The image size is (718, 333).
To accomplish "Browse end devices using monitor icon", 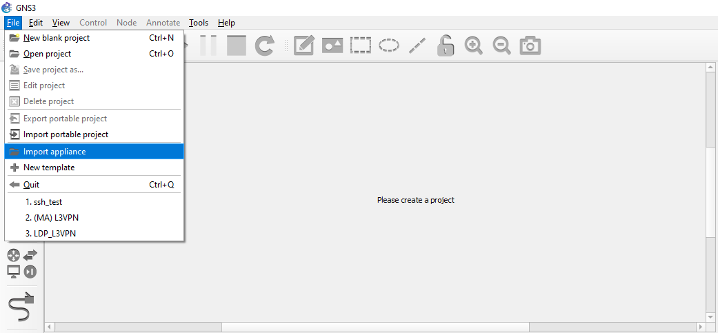I will click(14, 272).
